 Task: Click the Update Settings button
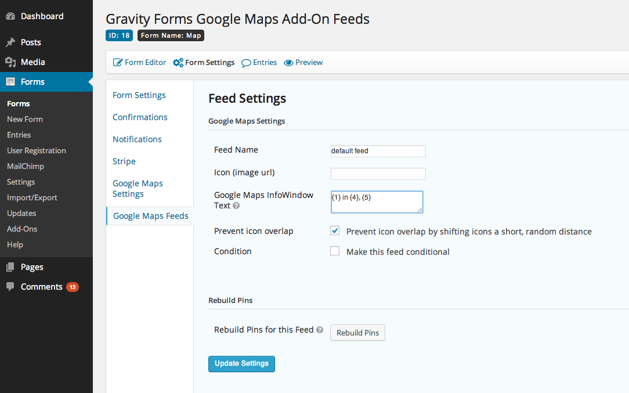[241, 364]
